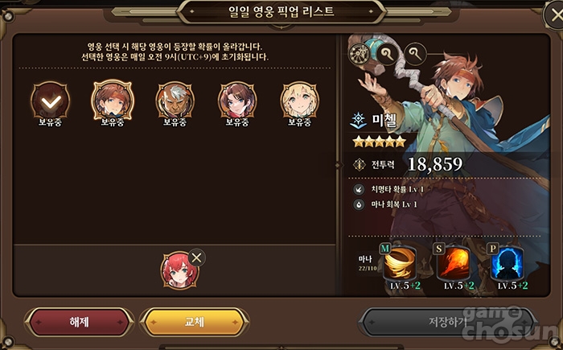Click the critical chance 치명타 확률 icon
This screenshot has height=350, width=563.
359,189
